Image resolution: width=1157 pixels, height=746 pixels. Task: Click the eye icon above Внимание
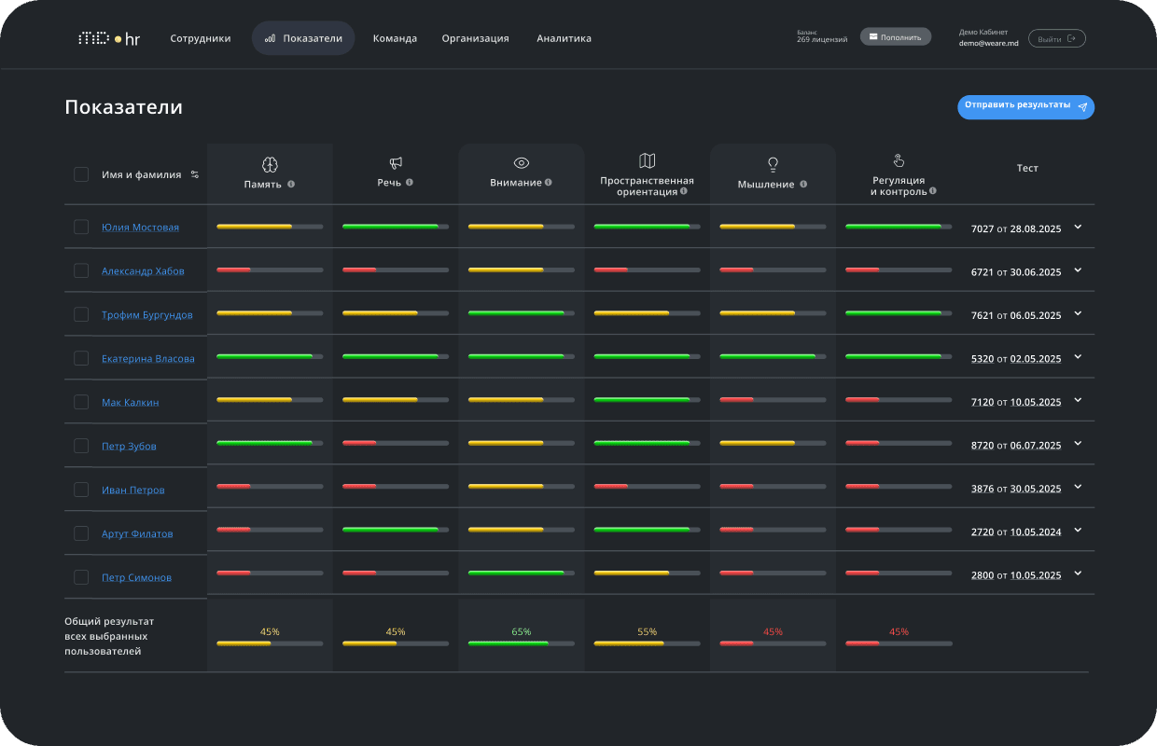click(x=522, y=163)
